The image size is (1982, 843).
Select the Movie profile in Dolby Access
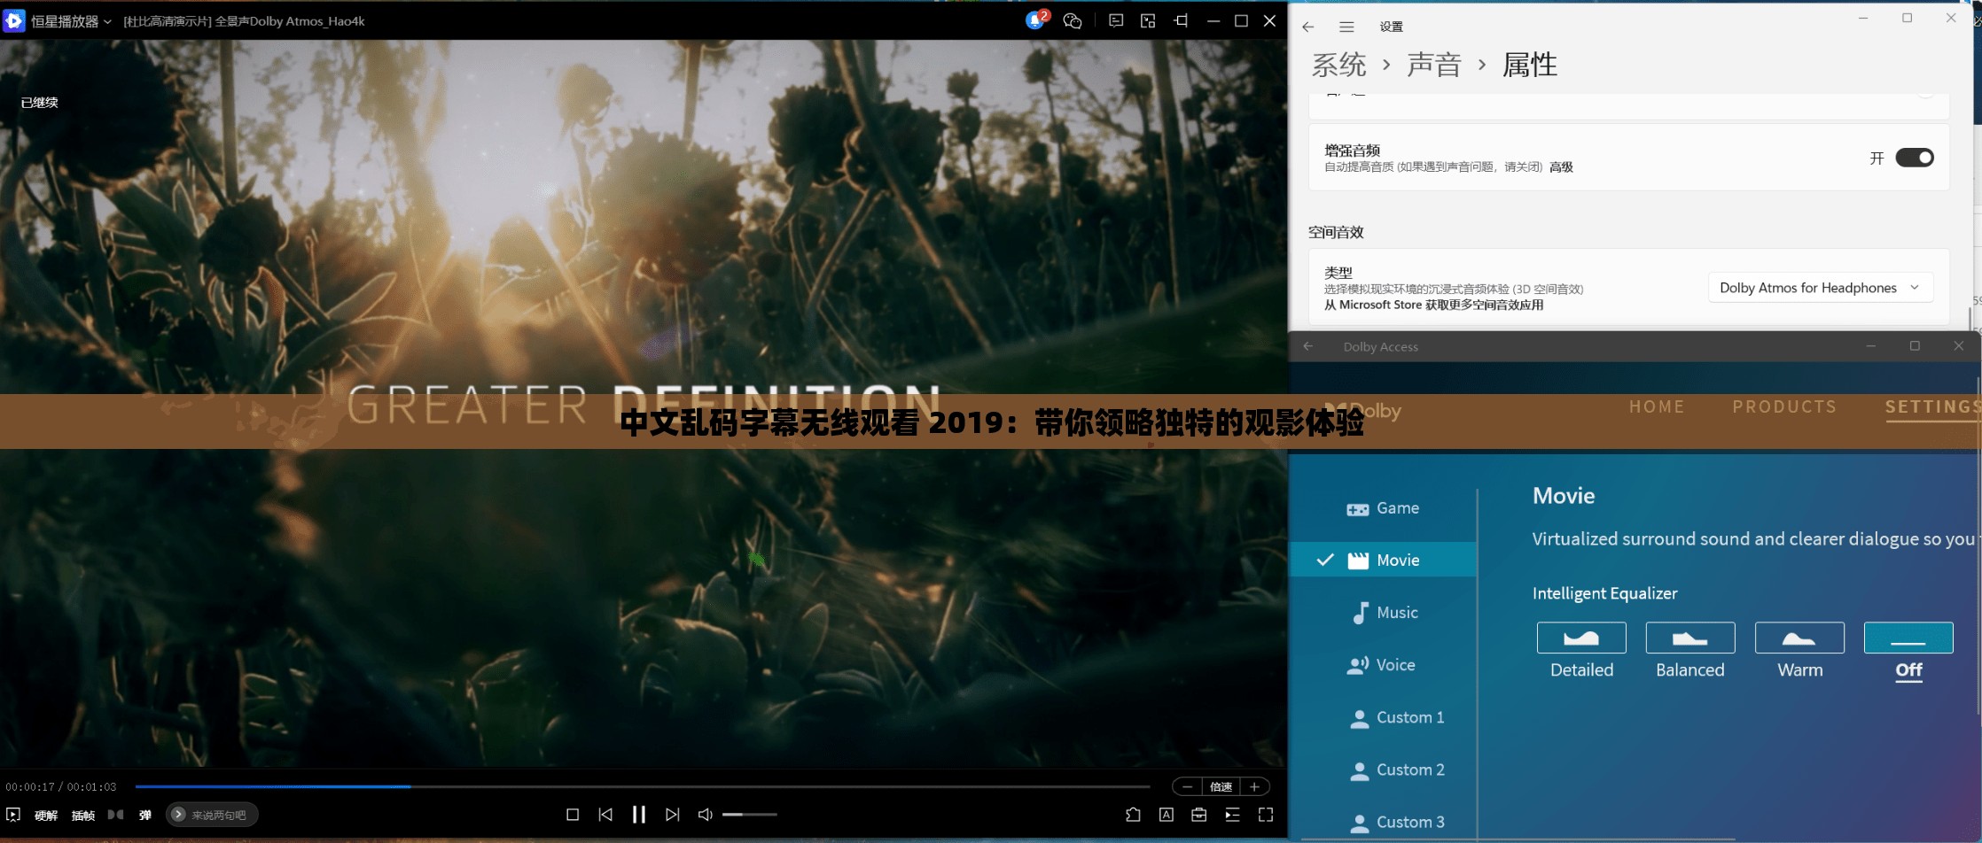[1383, 560]
